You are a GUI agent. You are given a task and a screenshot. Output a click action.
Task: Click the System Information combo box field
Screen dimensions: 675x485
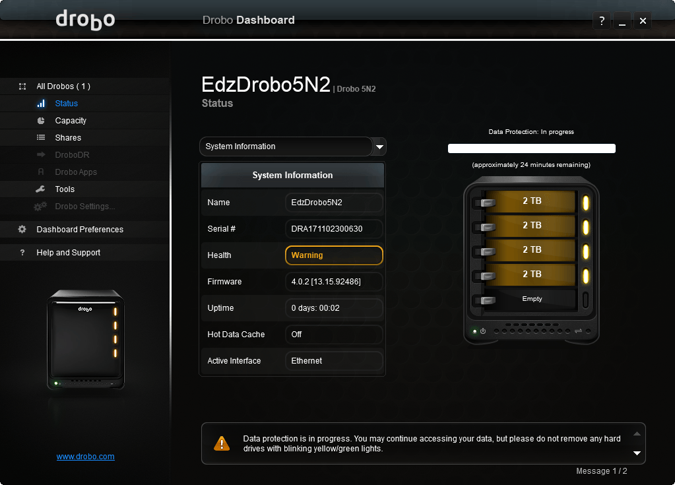286,146
